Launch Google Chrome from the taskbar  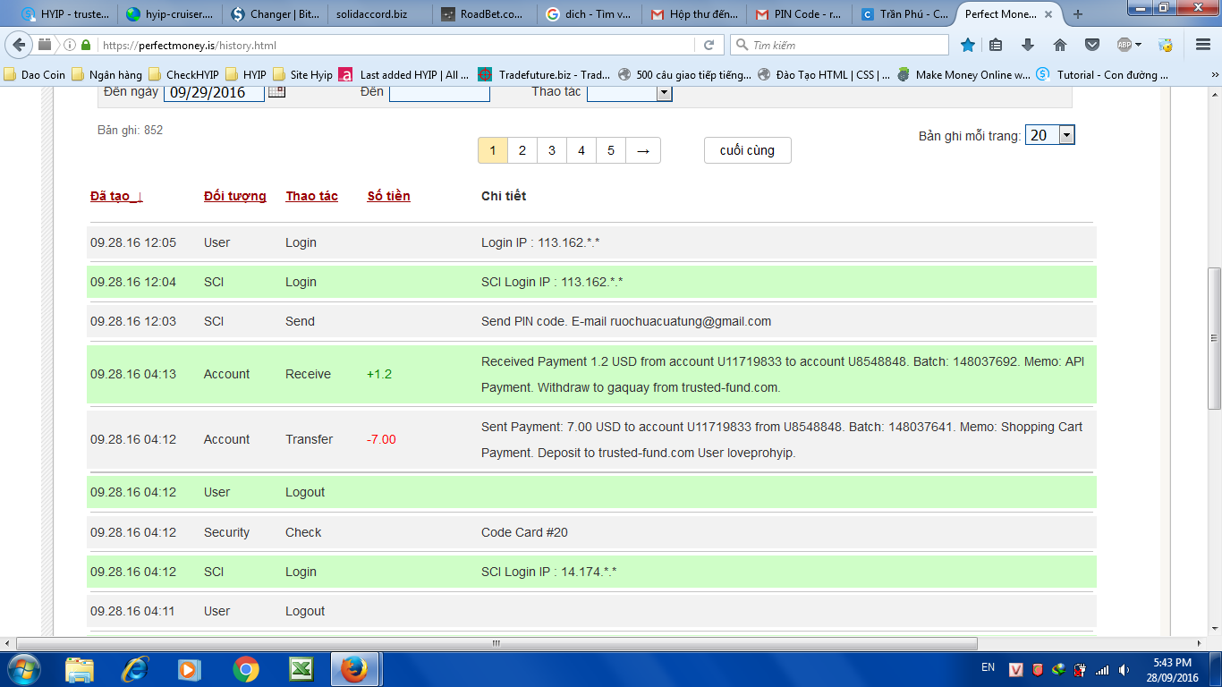[245, 669]
